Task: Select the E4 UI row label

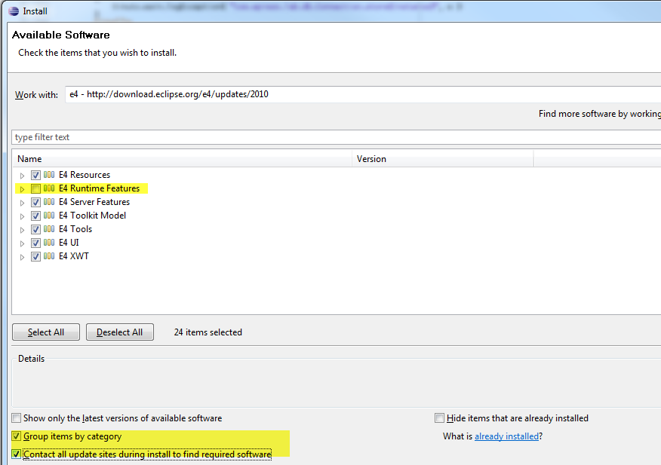Action: coord(69,242)
